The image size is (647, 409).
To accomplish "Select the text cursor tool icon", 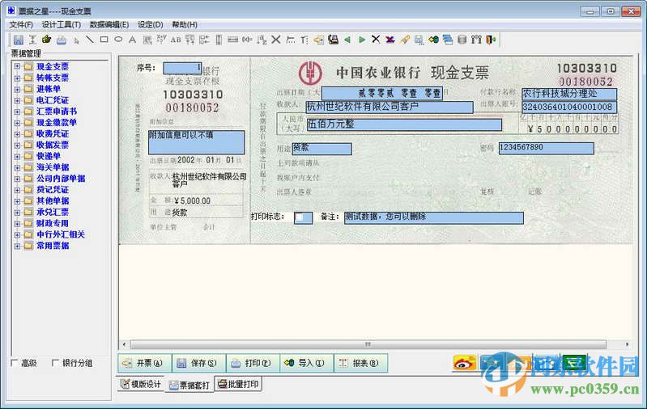I will coord(32,40).
